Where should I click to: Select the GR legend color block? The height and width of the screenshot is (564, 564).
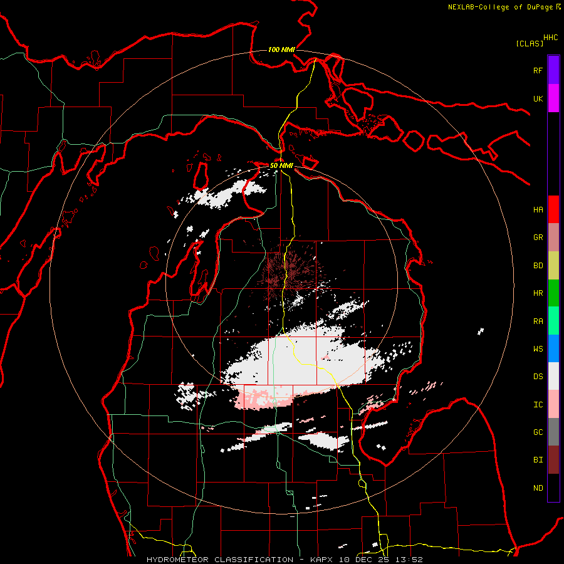[x=553, y=238]
